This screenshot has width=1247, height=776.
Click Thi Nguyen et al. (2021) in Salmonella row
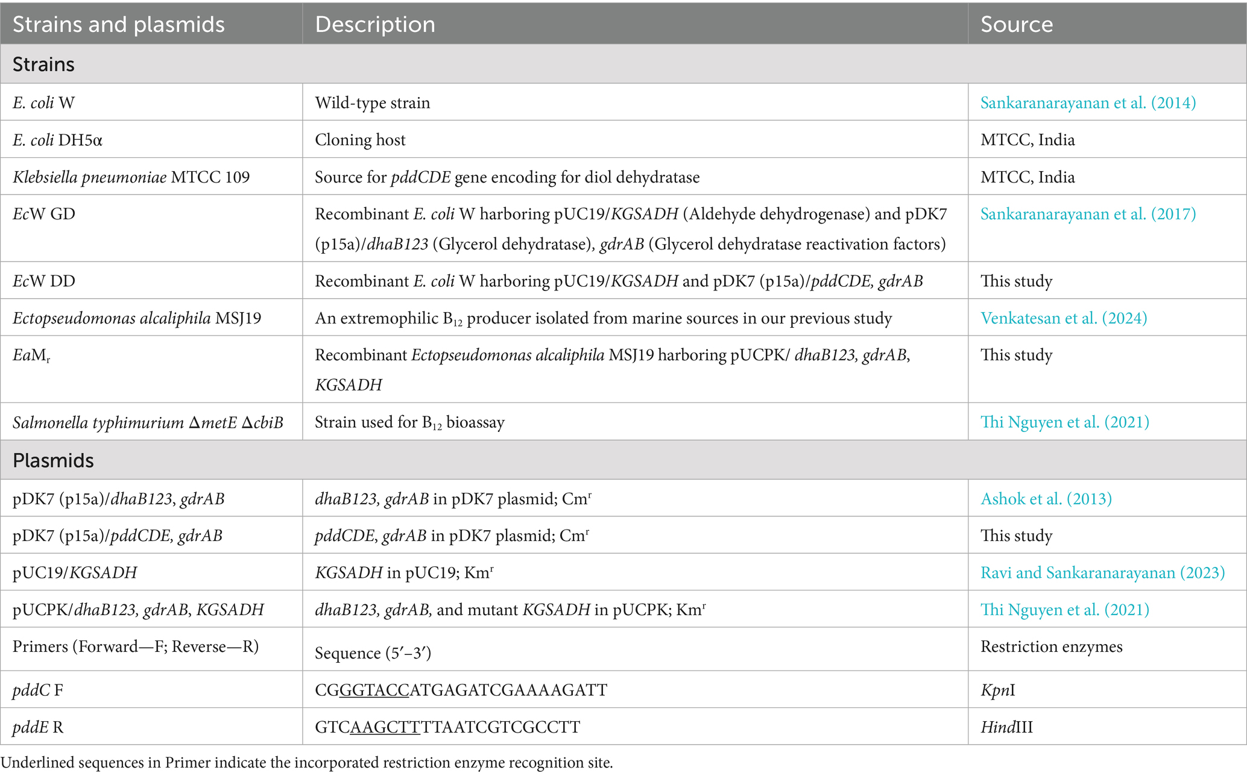[x=1065, y=422]
